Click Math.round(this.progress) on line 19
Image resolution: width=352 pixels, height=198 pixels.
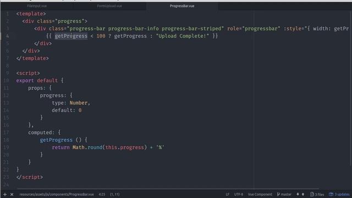coord(109,147)
